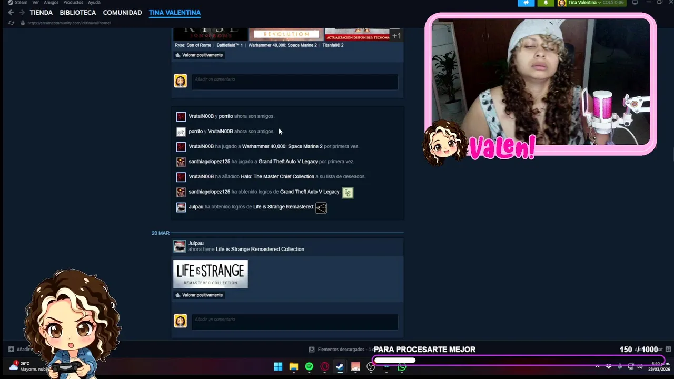Open the Life is Strange Remastered Collection link
674x379 pixels.
coord(260,249)
